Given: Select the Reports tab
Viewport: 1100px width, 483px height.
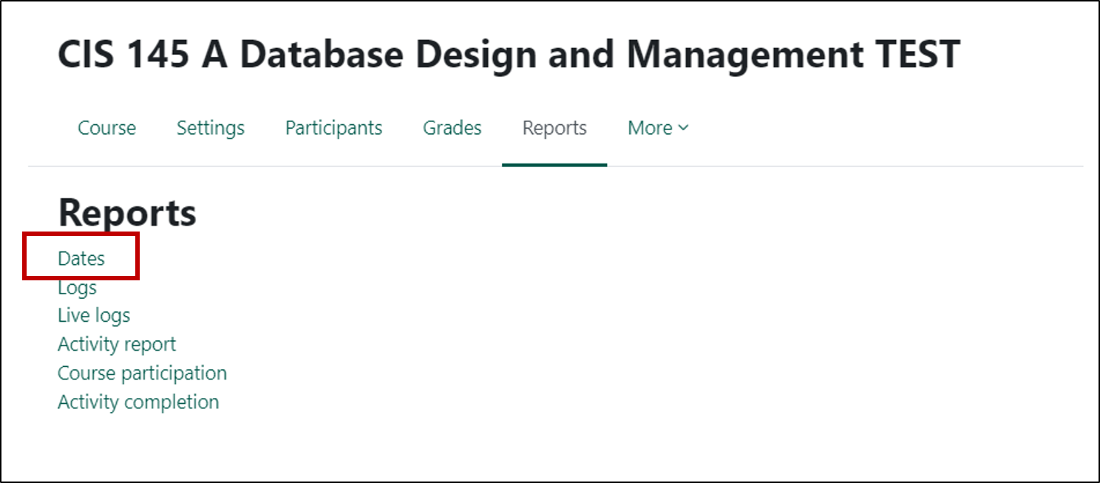Looking at the screenshot, I should pos(554,127).
